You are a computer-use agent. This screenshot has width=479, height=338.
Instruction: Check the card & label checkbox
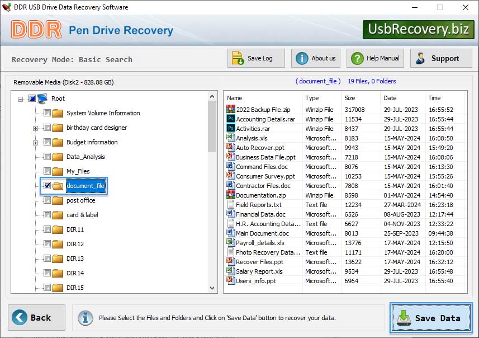click(47, 215)
